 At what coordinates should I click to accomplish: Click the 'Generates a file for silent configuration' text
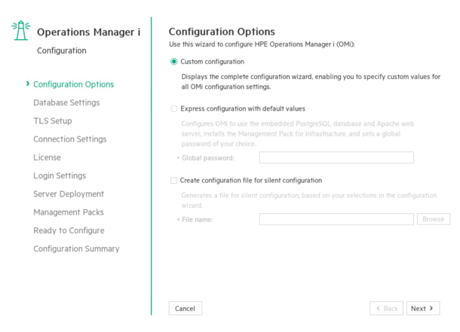coord(309,200)
